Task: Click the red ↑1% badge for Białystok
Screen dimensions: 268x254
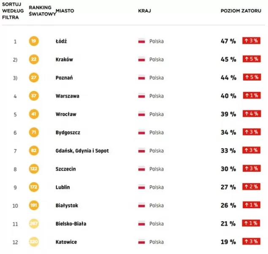Action: 252,205
